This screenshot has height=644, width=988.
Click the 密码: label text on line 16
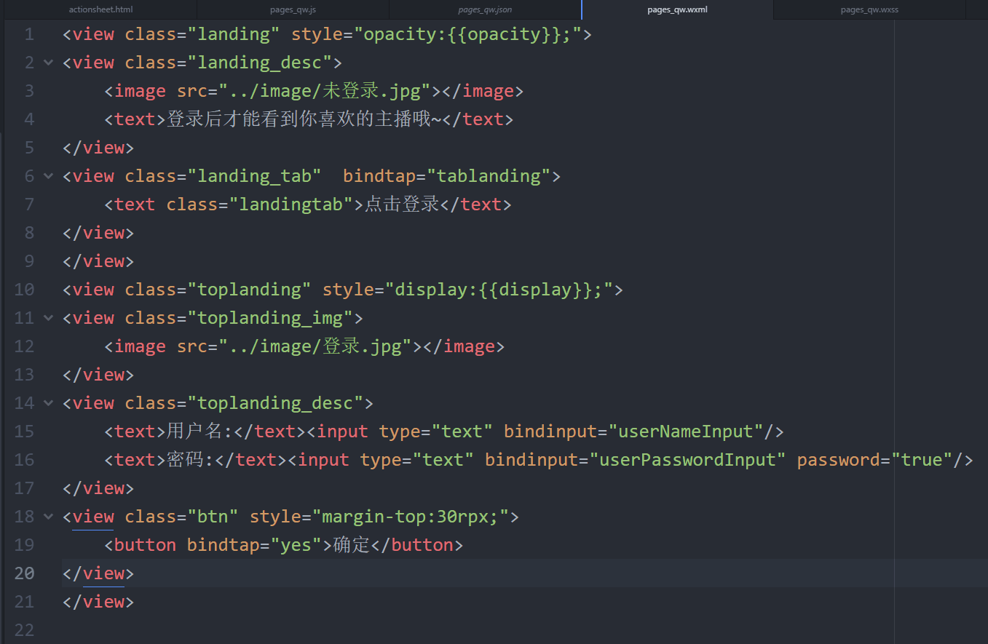pos(189,460)
